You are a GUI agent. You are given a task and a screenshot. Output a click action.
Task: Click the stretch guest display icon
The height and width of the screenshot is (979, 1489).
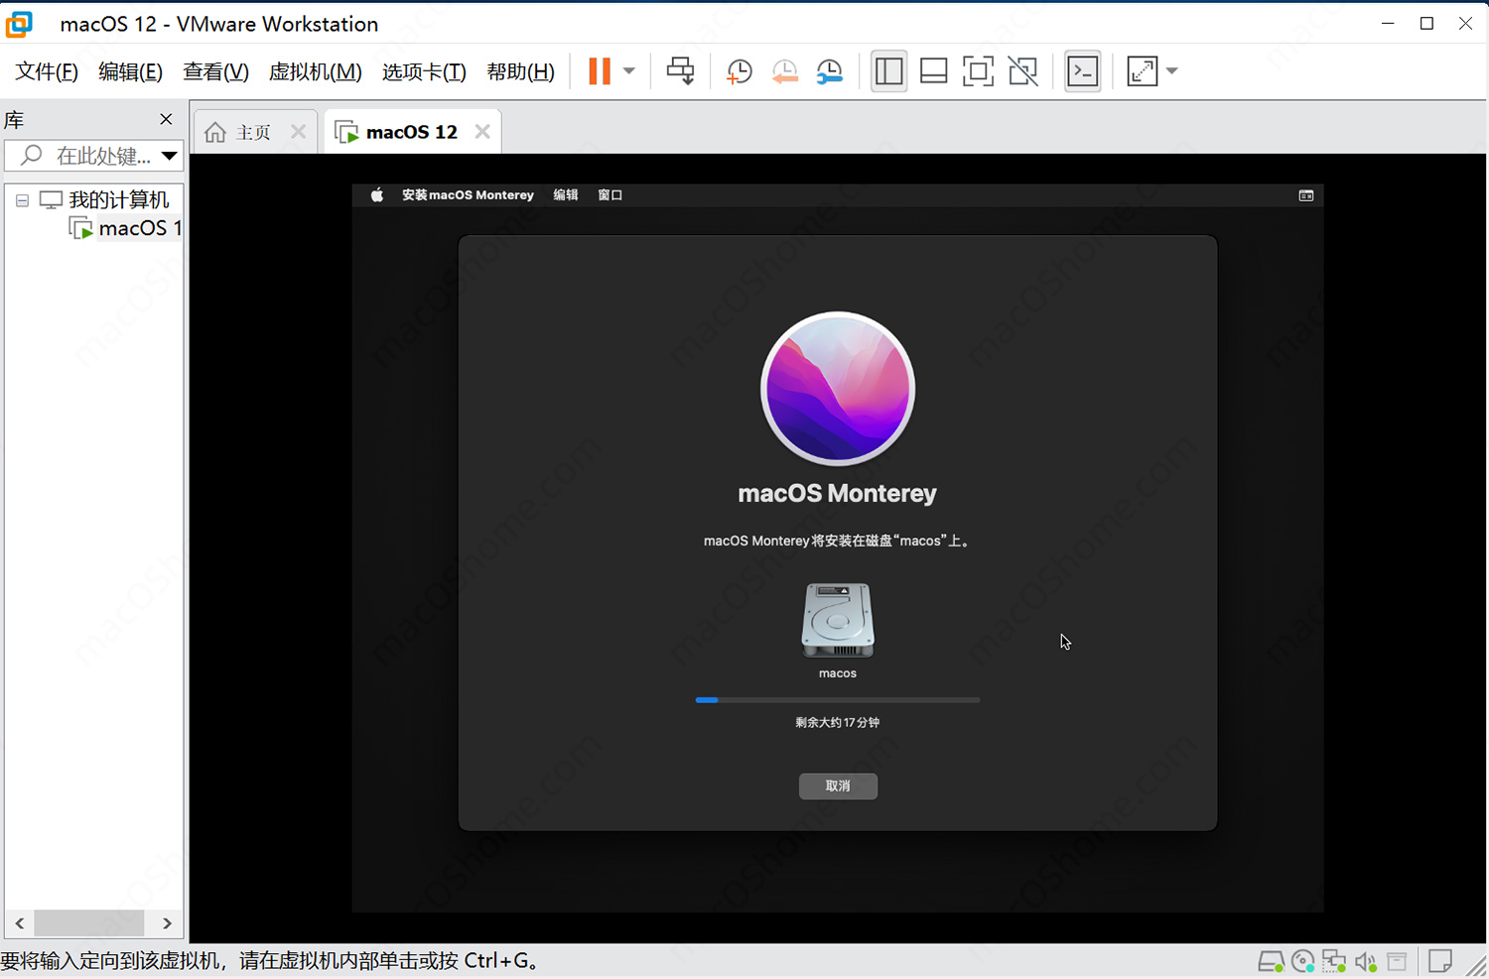coord(1143,71)
